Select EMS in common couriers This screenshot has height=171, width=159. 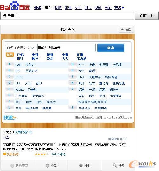[x=20, y=55]
